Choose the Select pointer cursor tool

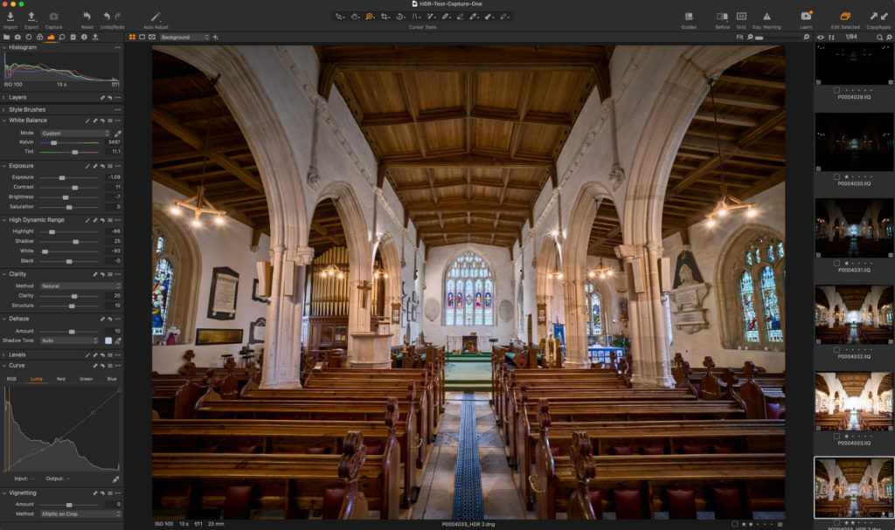point(340,17)
